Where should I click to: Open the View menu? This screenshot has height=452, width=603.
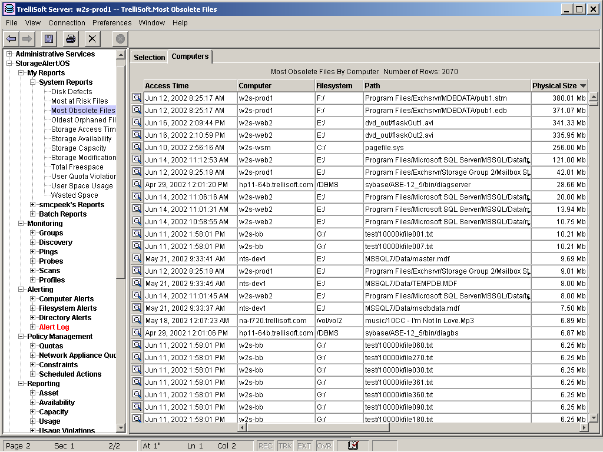(x=33, y=23)
